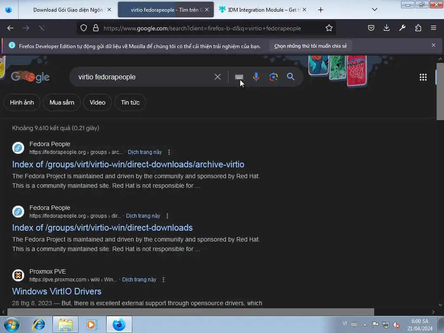This screenshot has height=333, width=444.
Task: Search by image with Google Lens icon
Action: [273, 77]
